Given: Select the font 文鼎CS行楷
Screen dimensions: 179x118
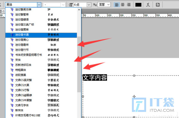Looking at the screenshot, I should point(41,90).
